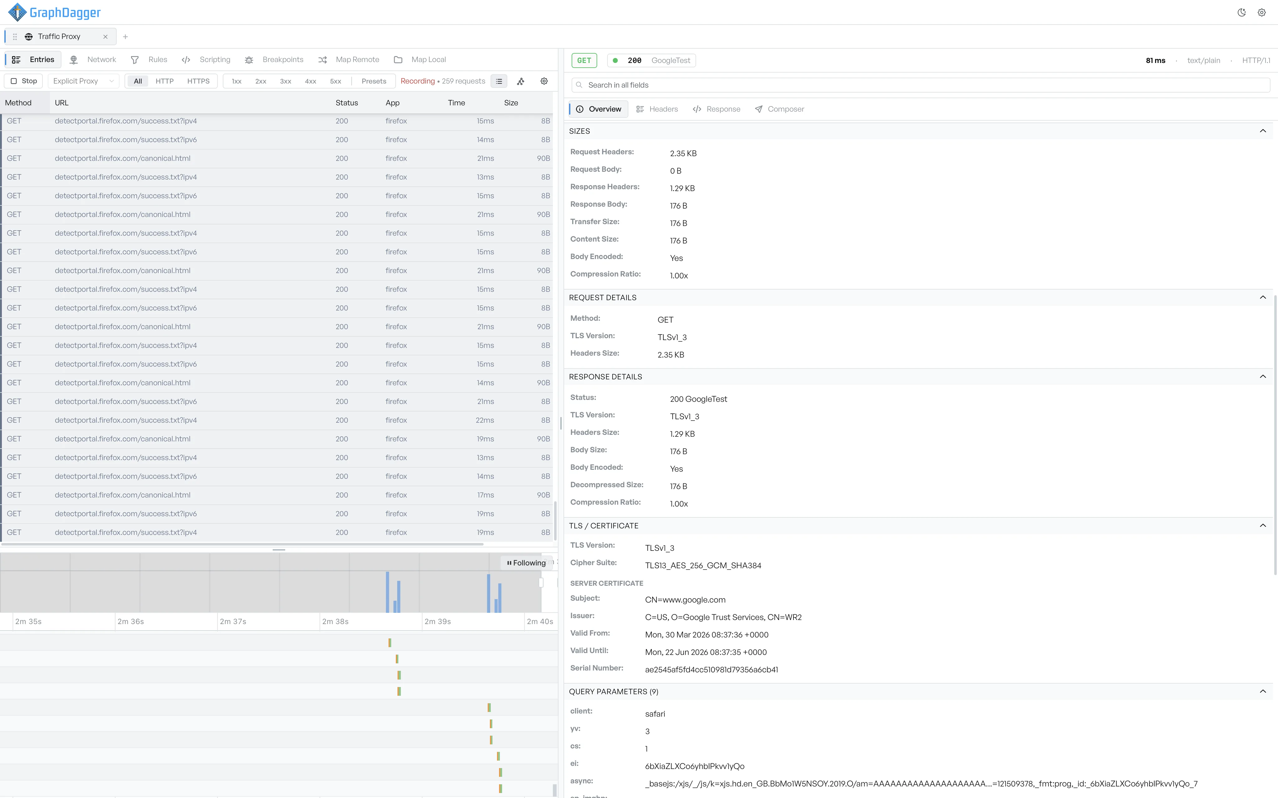1278x798 pixels.
Task: Collapse the RESPONSE DETAILS section
Action: pyautogui.click(x=1263, y=377)
